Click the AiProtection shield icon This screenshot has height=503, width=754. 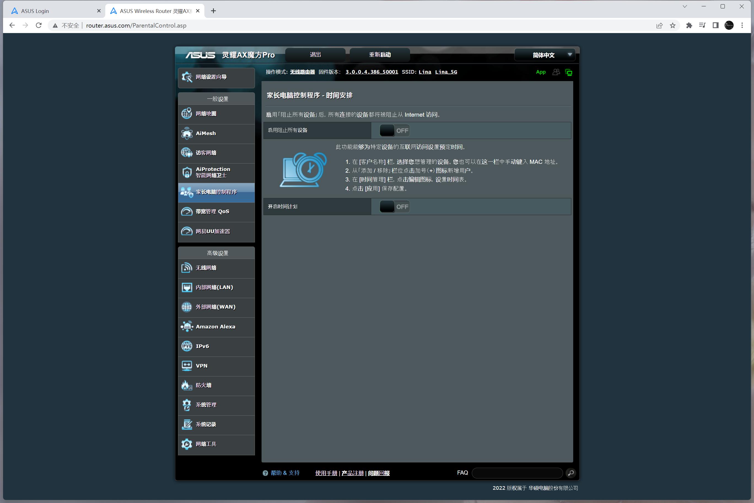point(187,172)
